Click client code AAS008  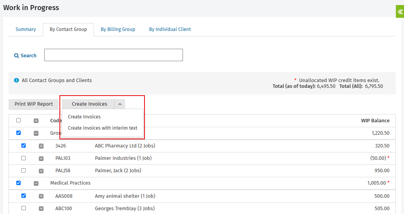[x=64, y=196]
